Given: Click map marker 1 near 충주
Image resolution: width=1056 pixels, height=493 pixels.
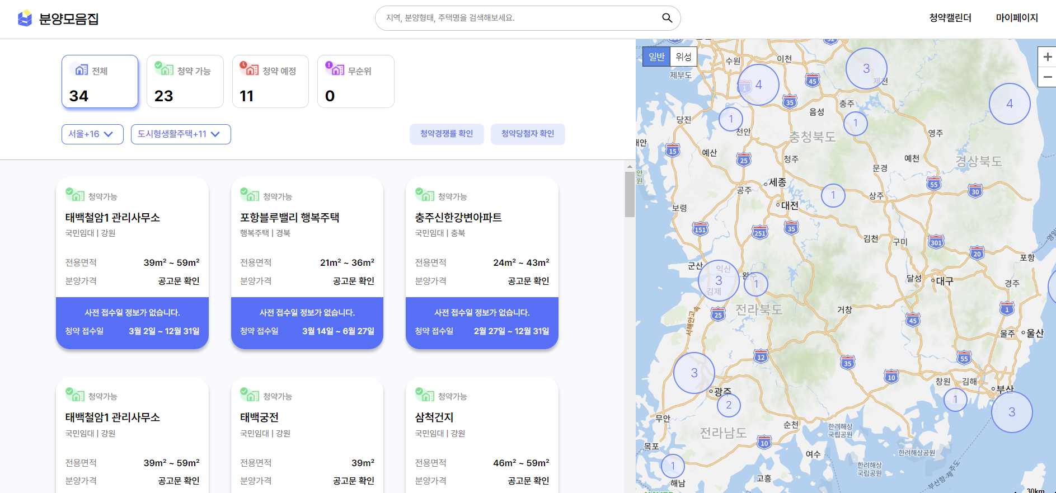Looking at the screenshot, I should [x=855, y=123].
